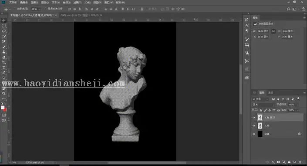Open the Paragraph panel icon in dock
Viewport: 307px width, 166px height.
click(x=247, y=31)
